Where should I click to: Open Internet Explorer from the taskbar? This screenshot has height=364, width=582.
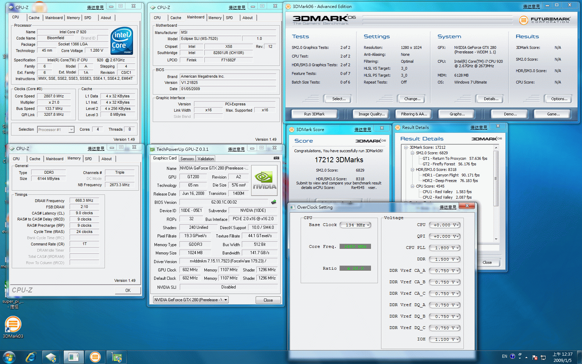click(31, 357)
